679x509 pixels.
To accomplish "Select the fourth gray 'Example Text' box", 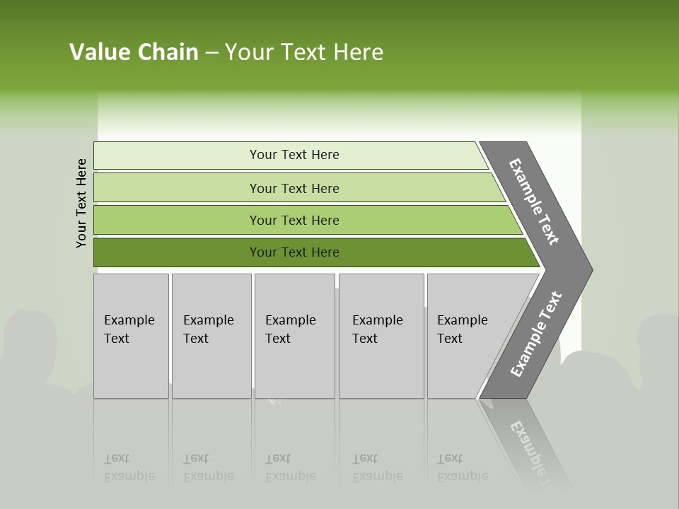I will pos(381,336).
